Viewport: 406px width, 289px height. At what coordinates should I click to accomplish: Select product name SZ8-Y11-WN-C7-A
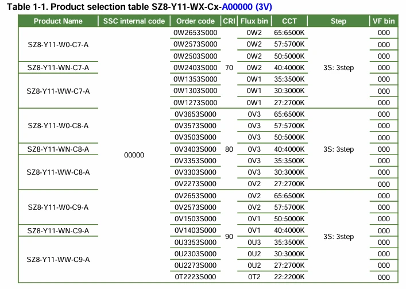[x=58, y=68]
